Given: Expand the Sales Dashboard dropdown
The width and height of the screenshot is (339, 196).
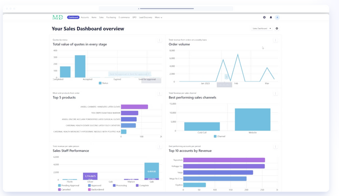Looking at the screenshot, I should [x=262, y=29].
